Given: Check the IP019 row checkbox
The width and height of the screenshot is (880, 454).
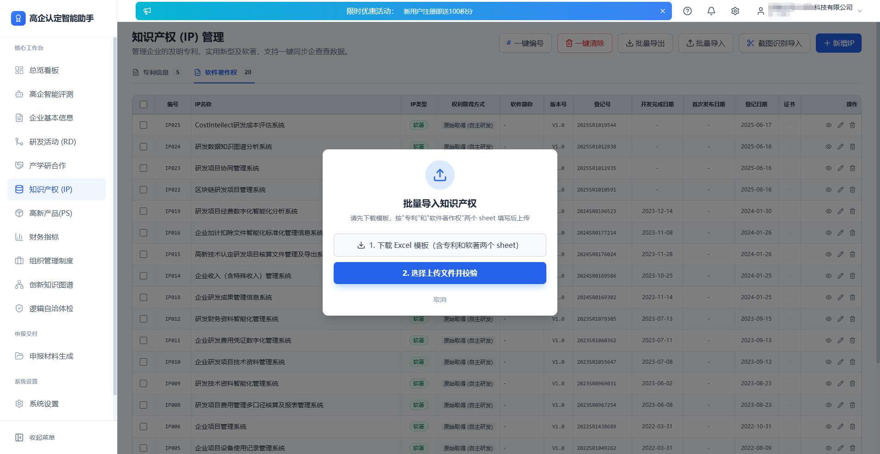Looking at the screenshot, I should click(143, 211).
